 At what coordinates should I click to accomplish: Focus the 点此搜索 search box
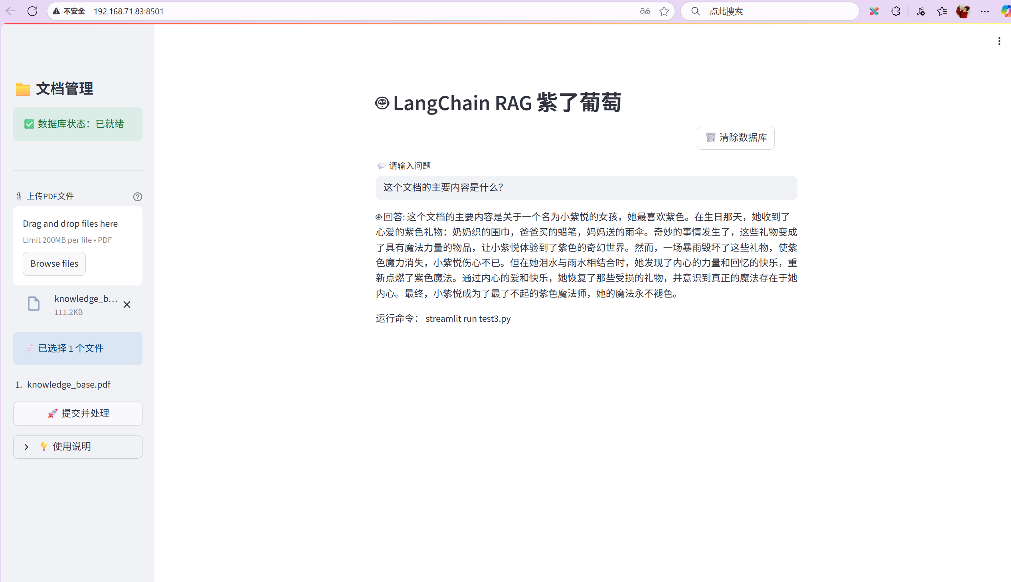[x=769, y=11]
